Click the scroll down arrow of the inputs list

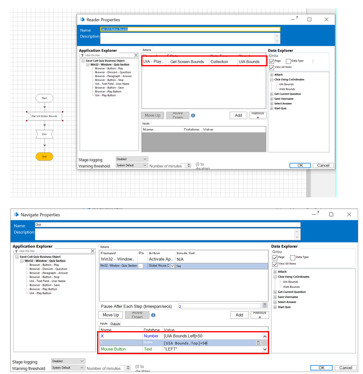[265, 349]
